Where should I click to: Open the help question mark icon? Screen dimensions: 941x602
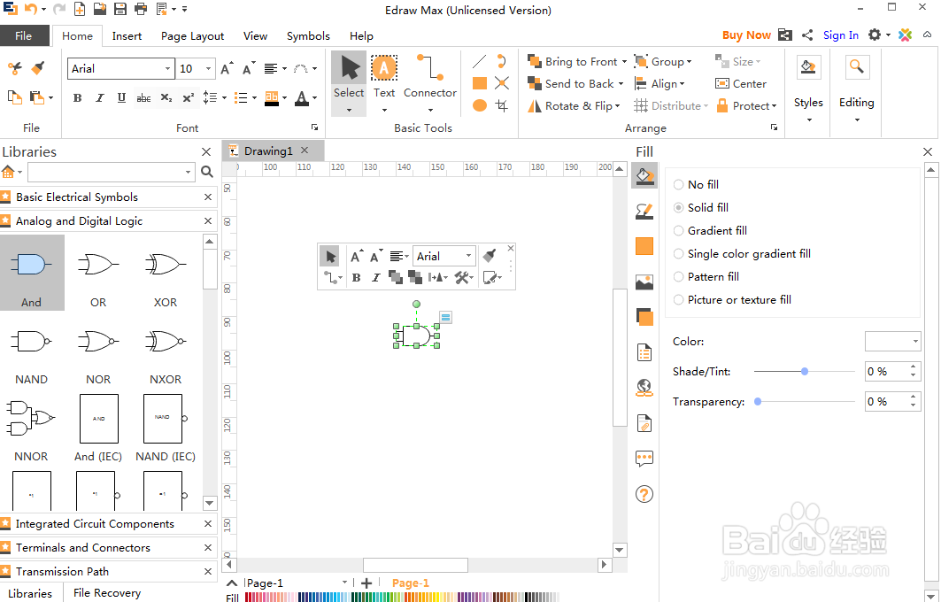(644, 495)
